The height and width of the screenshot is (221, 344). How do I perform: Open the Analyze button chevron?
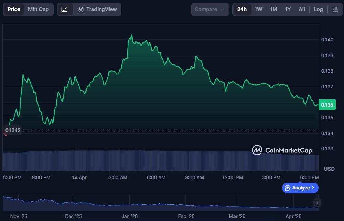[x=313, y=188]
